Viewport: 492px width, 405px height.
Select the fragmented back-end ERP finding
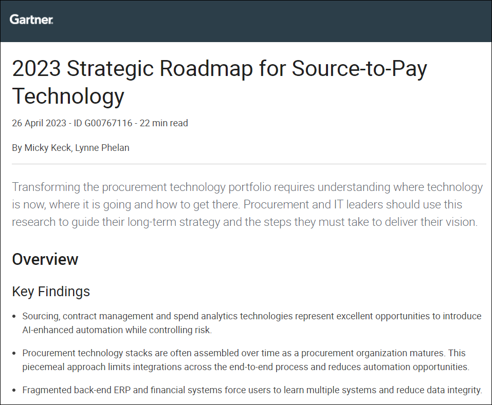251,390
